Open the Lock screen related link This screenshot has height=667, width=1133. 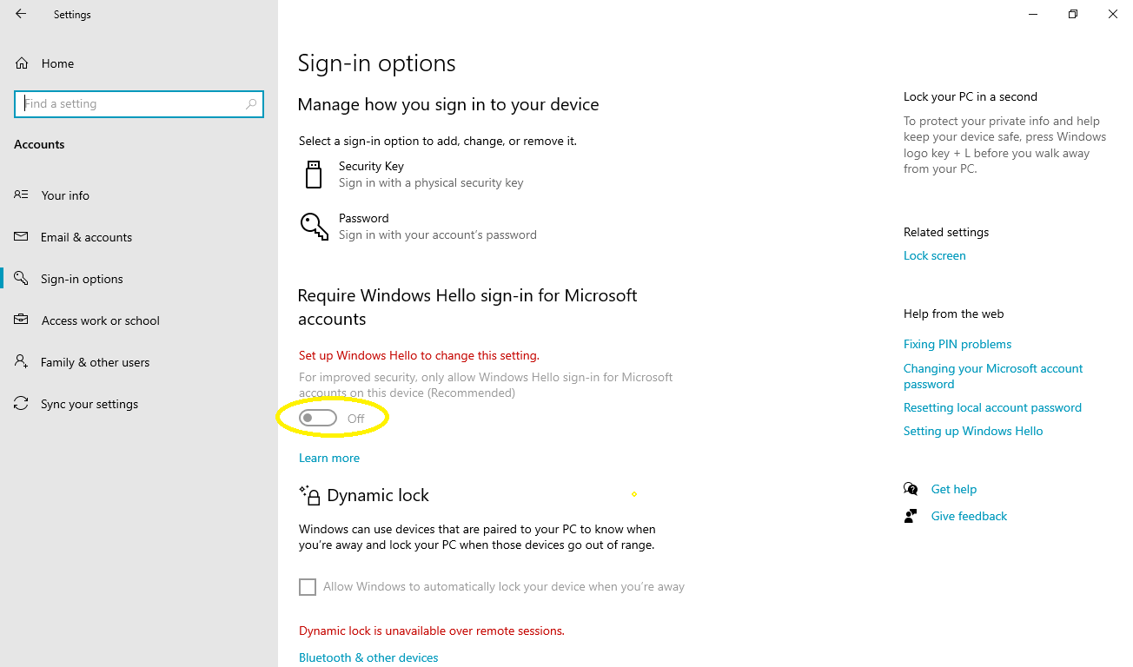click(934, 255)
